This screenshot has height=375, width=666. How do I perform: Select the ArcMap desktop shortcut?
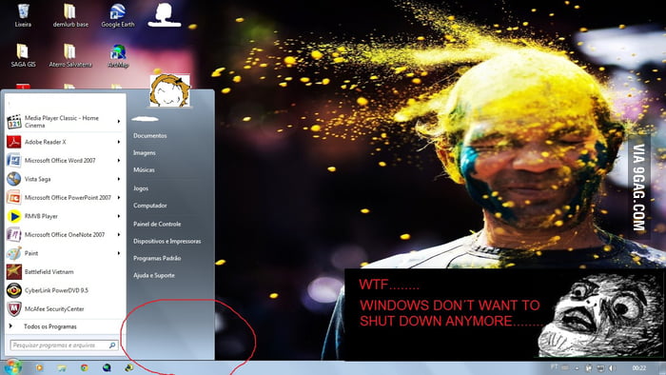click(118, 56)
